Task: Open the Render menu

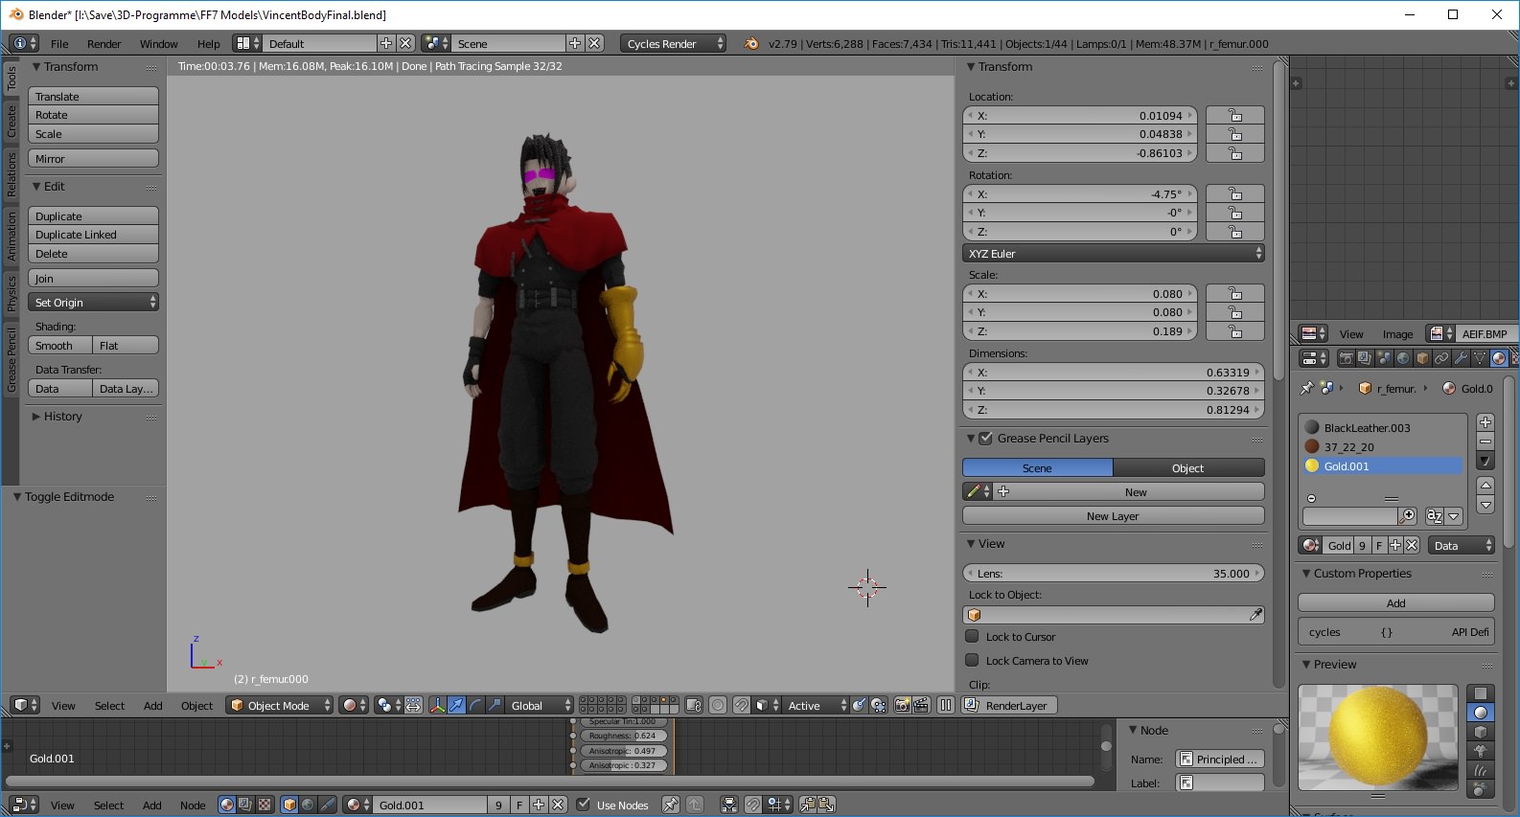Action: point(104,44)
